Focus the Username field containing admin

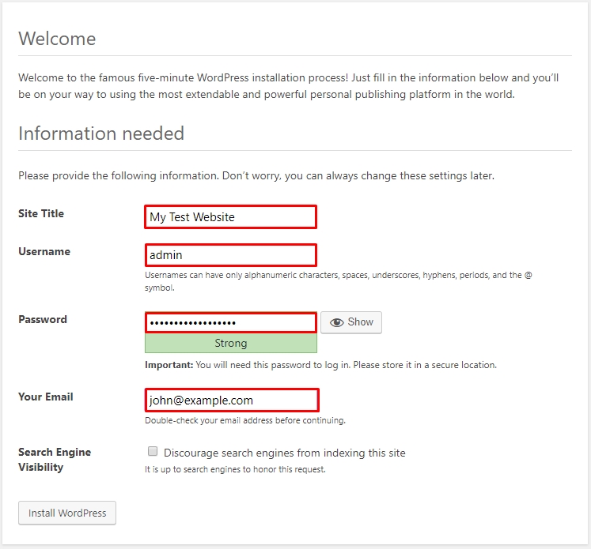(x=231, y=255)
